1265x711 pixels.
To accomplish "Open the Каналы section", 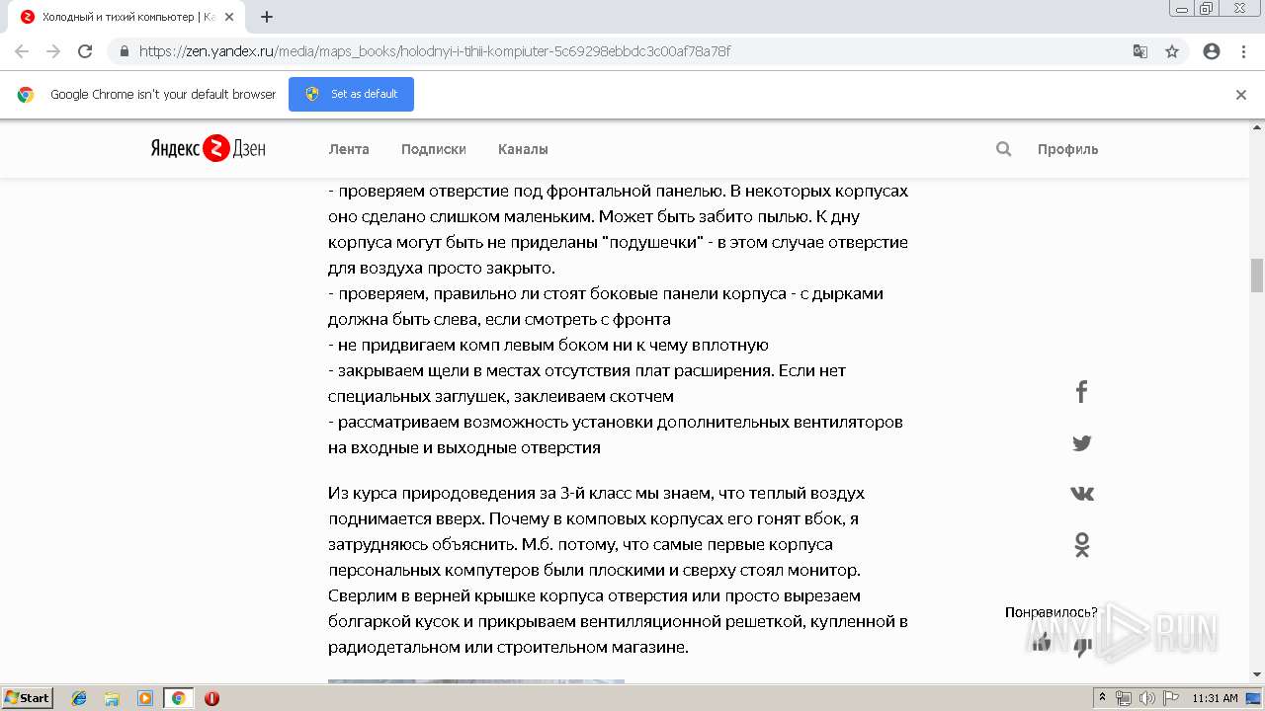I will (x=523, y=149).
